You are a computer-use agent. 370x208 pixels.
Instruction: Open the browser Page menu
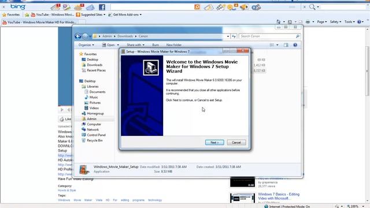pyautogui.click(x=322, y=22)
